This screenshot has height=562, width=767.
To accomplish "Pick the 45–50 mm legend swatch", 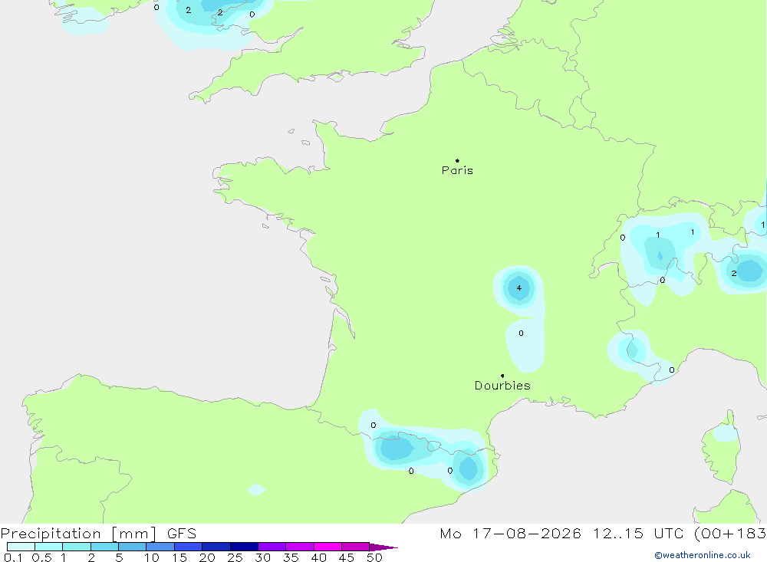I will click(x=356, y=547).
